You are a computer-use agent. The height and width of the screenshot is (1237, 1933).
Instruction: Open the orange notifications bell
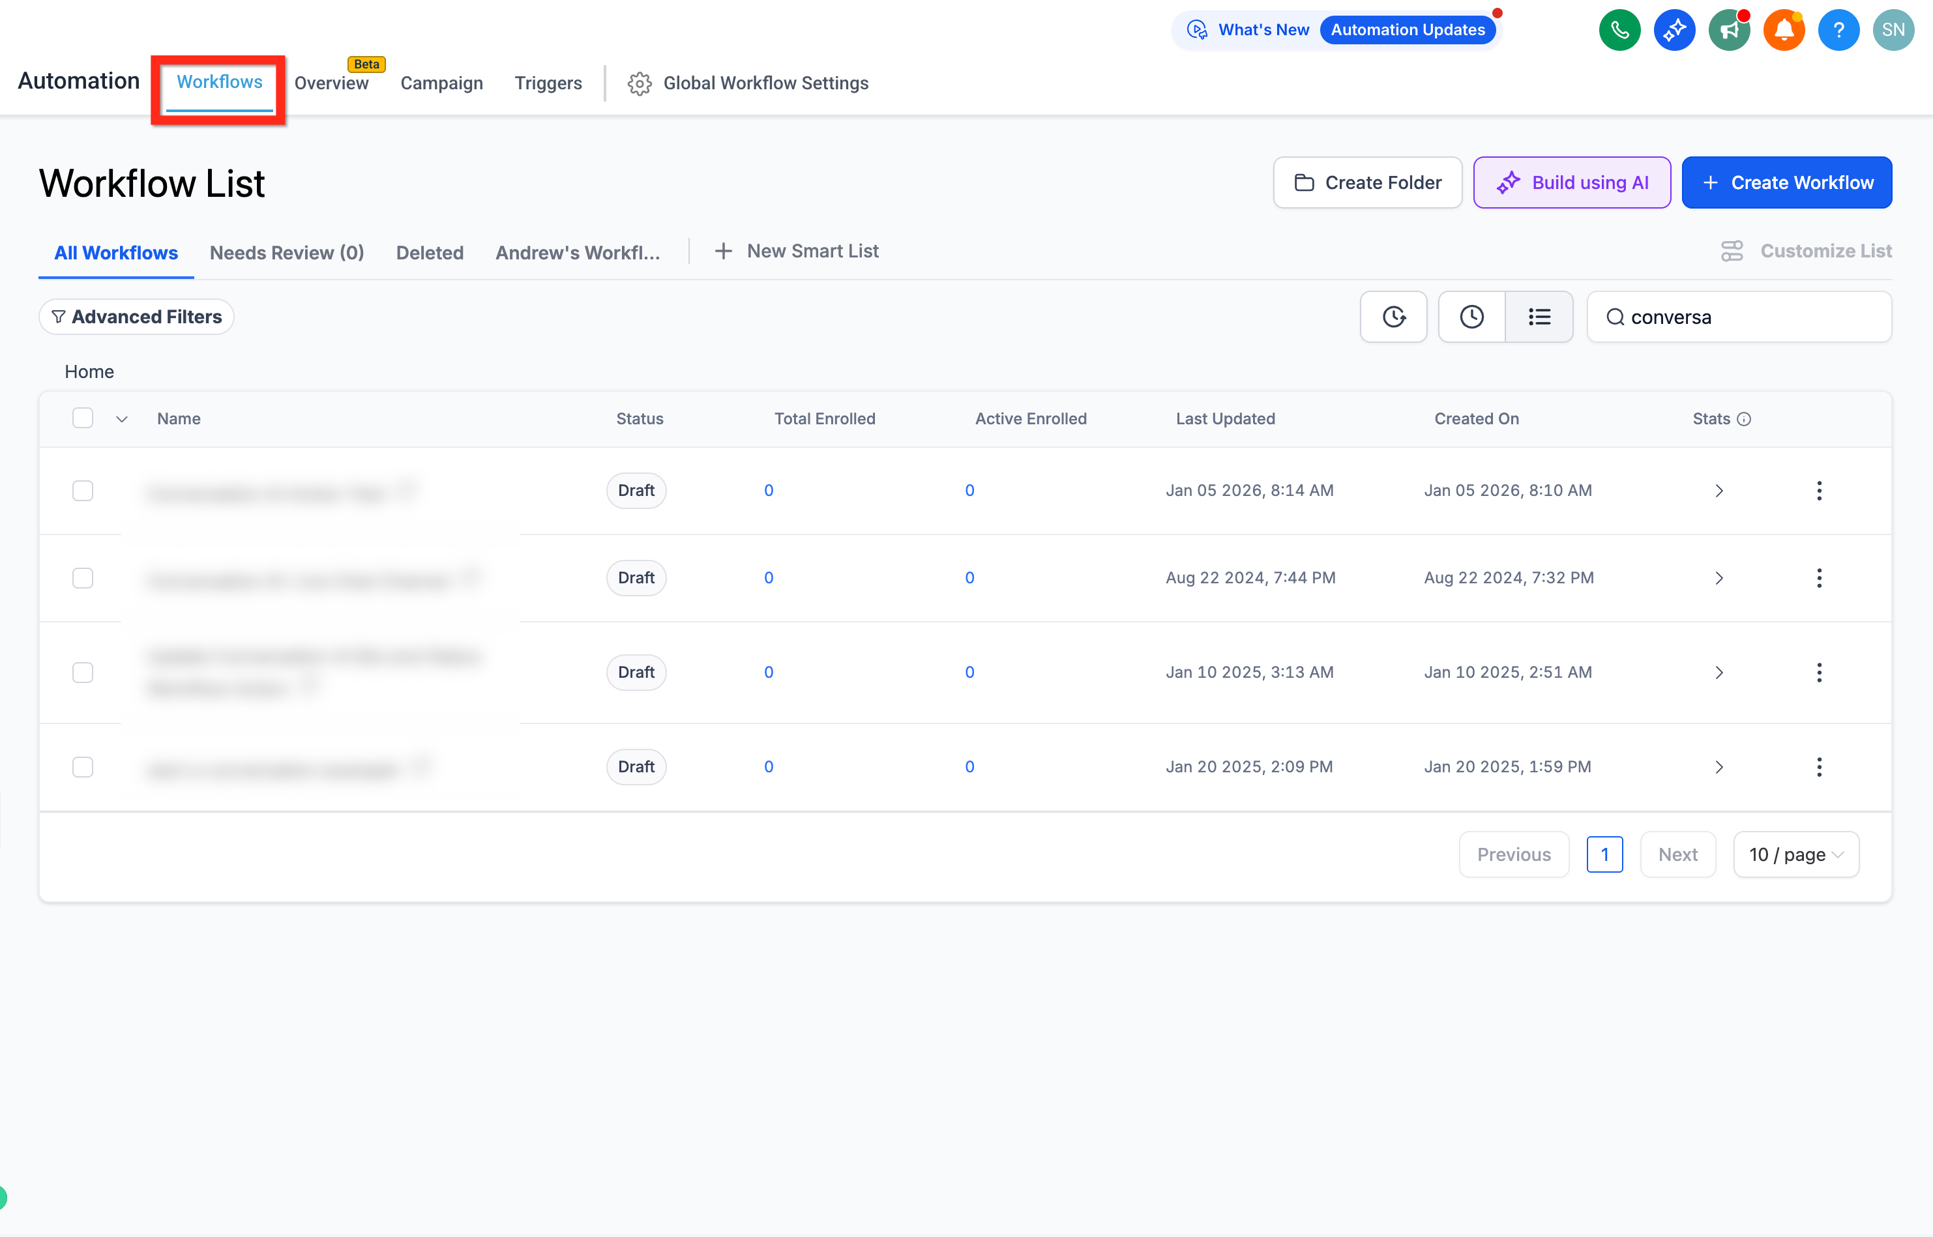[x=1783, y=30]
